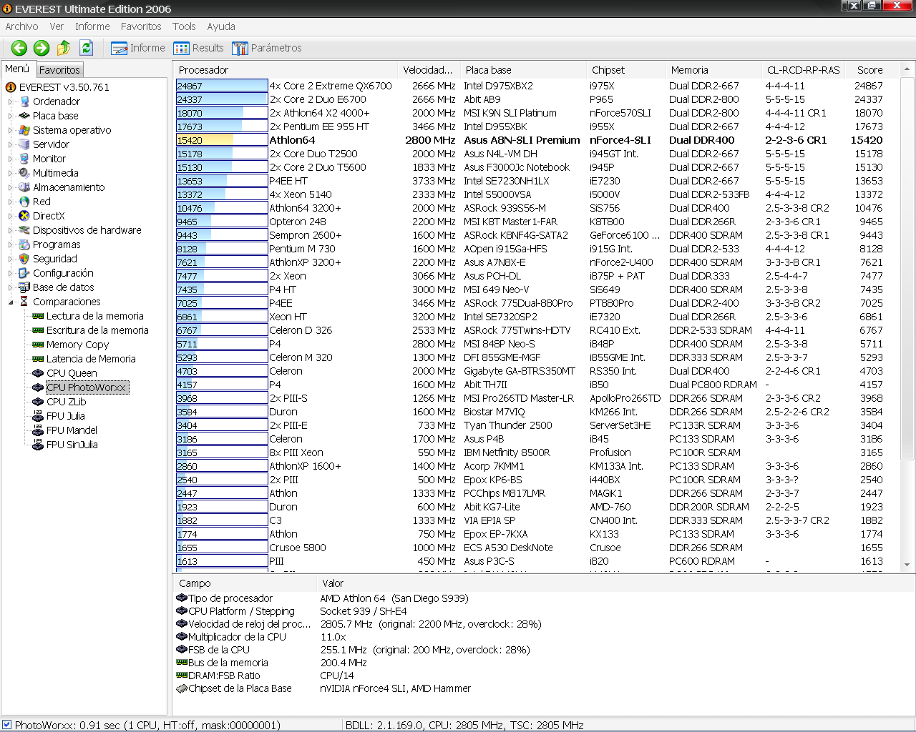Switch to the Menú sidebar tab
Screen dimensions: 916x732
click(17, 69)
